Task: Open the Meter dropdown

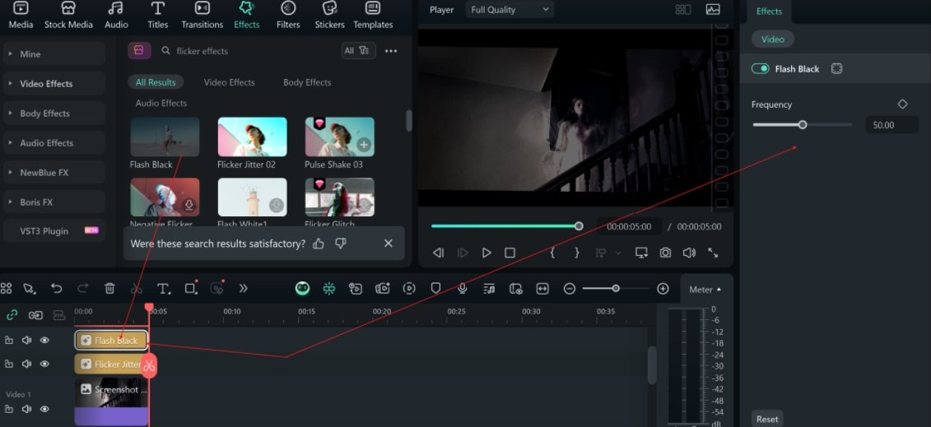Action: coord(705,290)
